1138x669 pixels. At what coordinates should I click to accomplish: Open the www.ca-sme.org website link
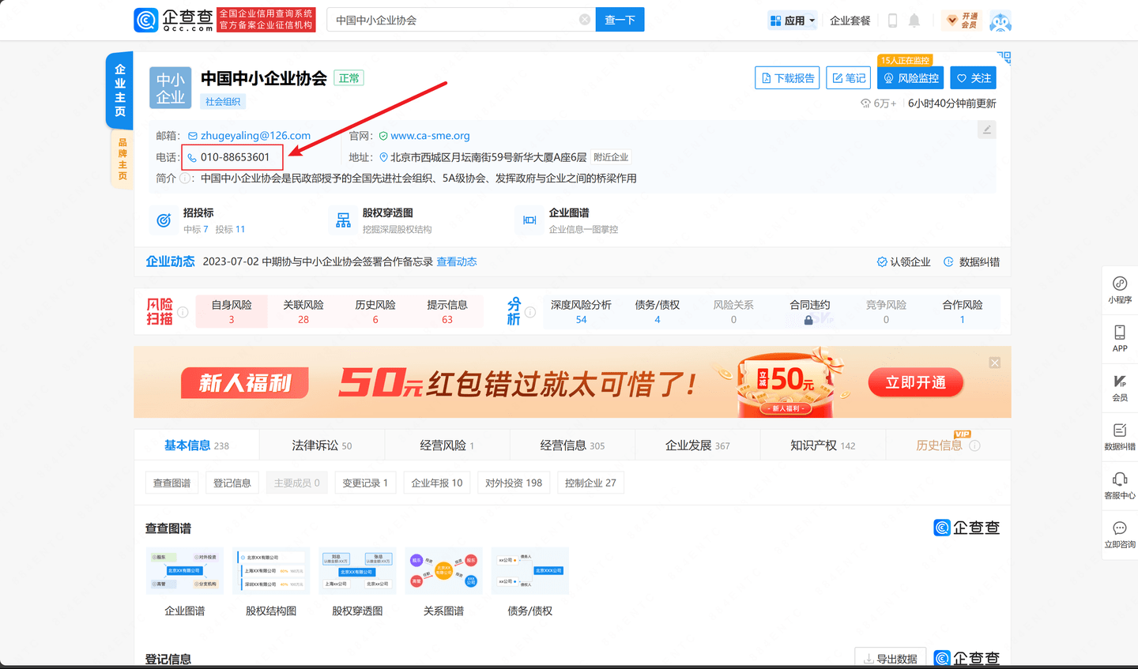pos(430,136)
